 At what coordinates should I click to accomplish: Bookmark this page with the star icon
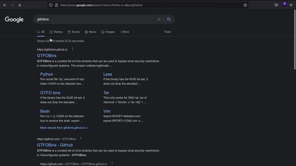tap(245, 5)
